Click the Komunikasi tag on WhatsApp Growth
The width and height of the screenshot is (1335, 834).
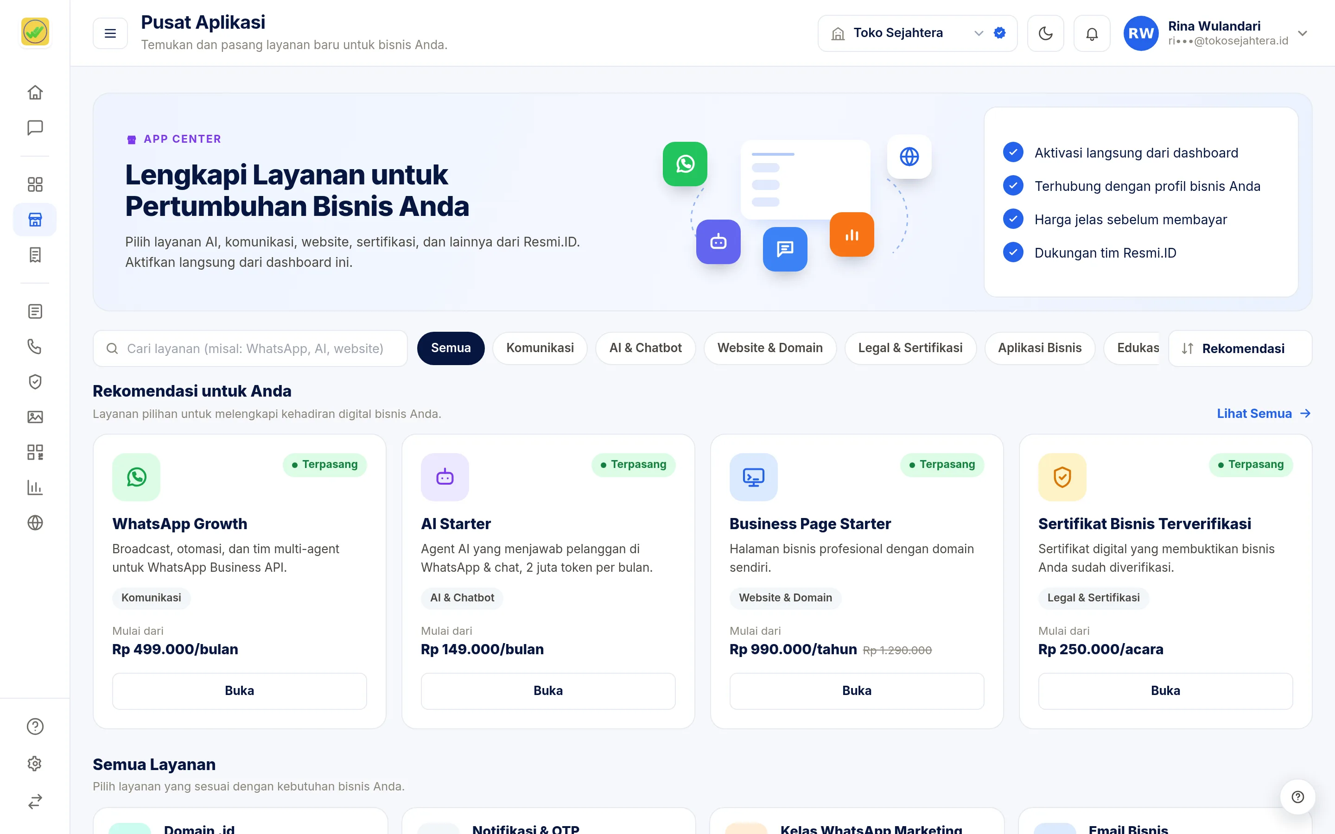(151, 598)
